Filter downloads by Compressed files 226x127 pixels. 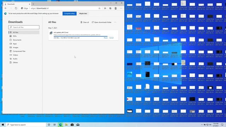click(x=24, y=51)
